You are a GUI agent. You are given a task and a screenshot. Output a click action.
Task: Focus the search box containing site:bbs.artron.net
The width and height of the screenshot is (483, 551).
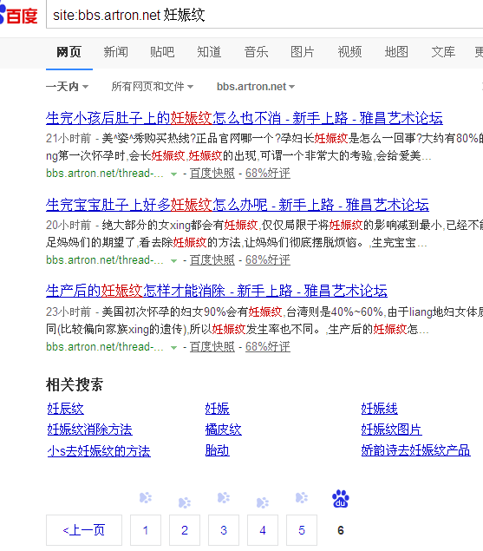point(264,15)
